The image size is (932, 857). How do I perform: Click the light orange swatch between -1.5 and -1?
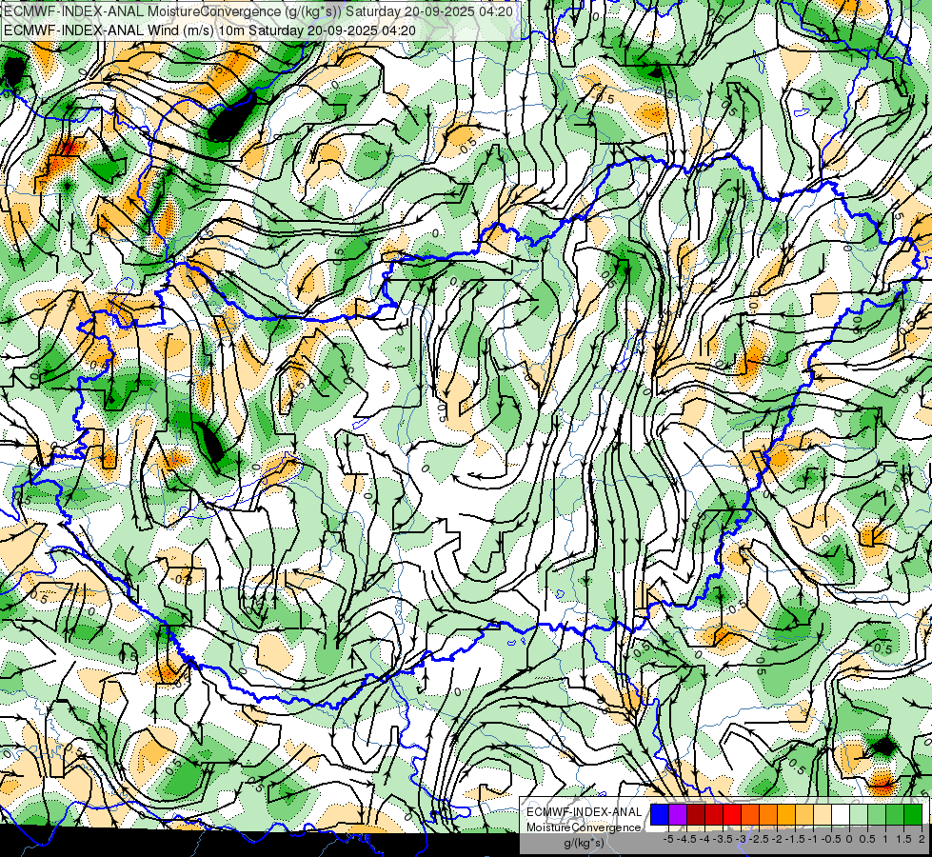(x=804, y=815)
